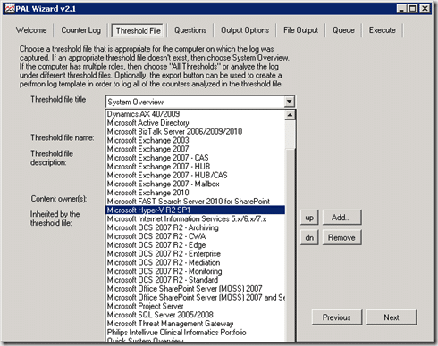This screenshot has height=346, width=438.
Task: Switch to the Counter Log tab
Action: 80,30
